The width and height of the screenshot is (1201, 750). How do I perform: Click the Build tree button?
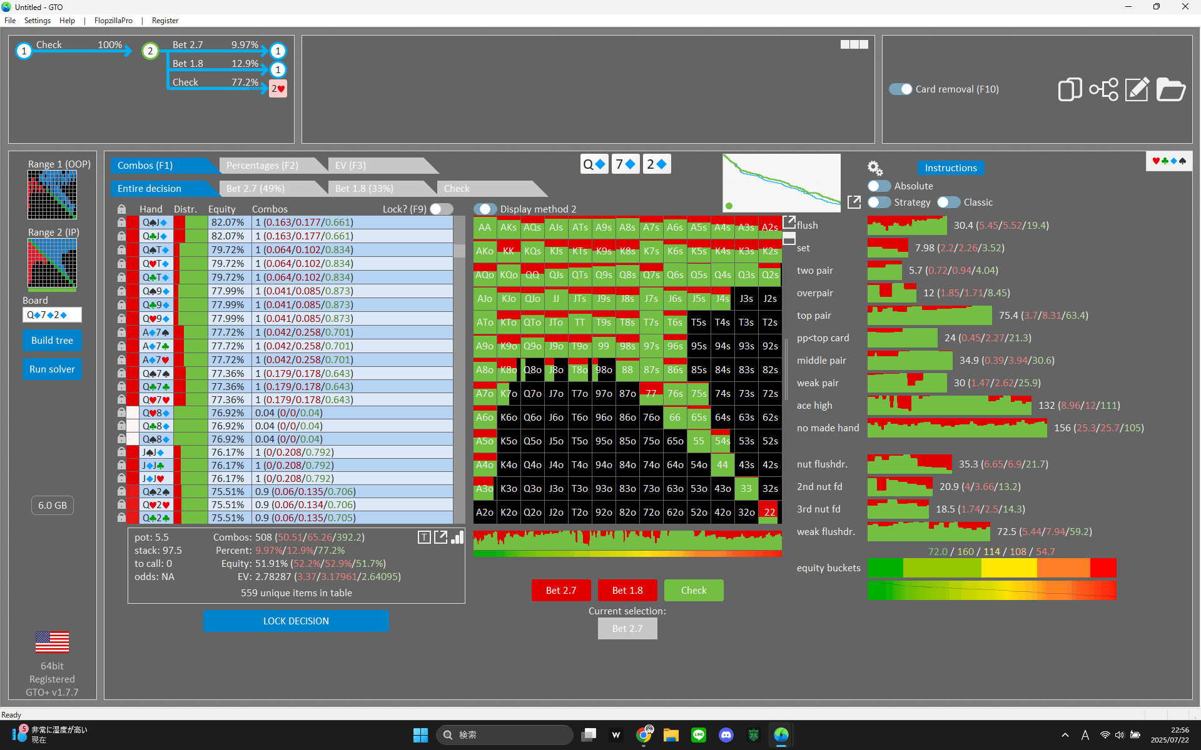52,341
